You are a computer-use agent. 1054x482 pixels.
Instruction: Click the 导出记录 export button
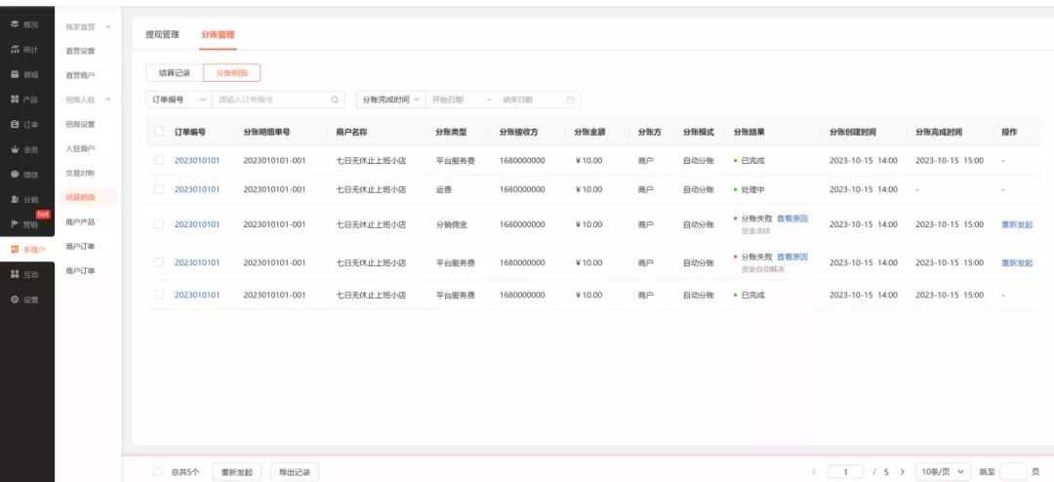295,472
